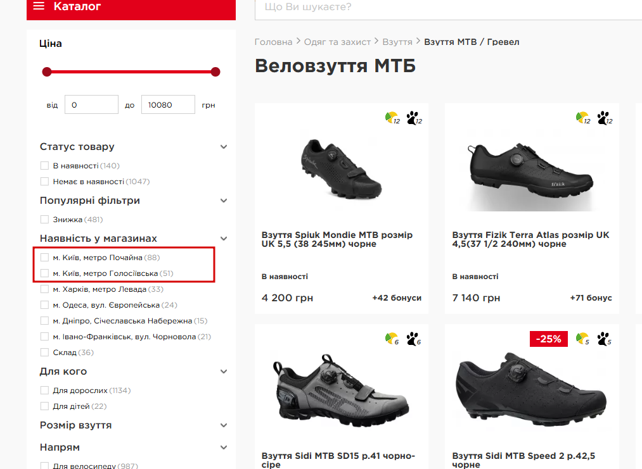Enable the 'В наявності' checkbox
Image resolution: width=642 pixels, height=469 pixels.
tap(44, 166)
